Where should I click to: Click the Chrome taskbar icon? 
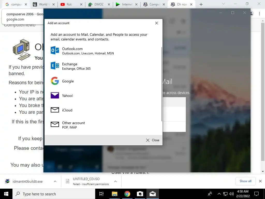coord(127,194)
